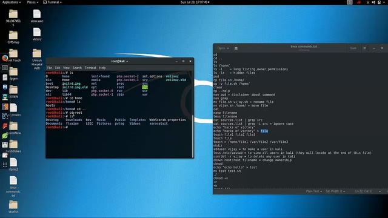The height and width of the screenshot is (218, 388).
Task: Click 'WebScarab.properties' in terminal output
Action: coord(167,120)
